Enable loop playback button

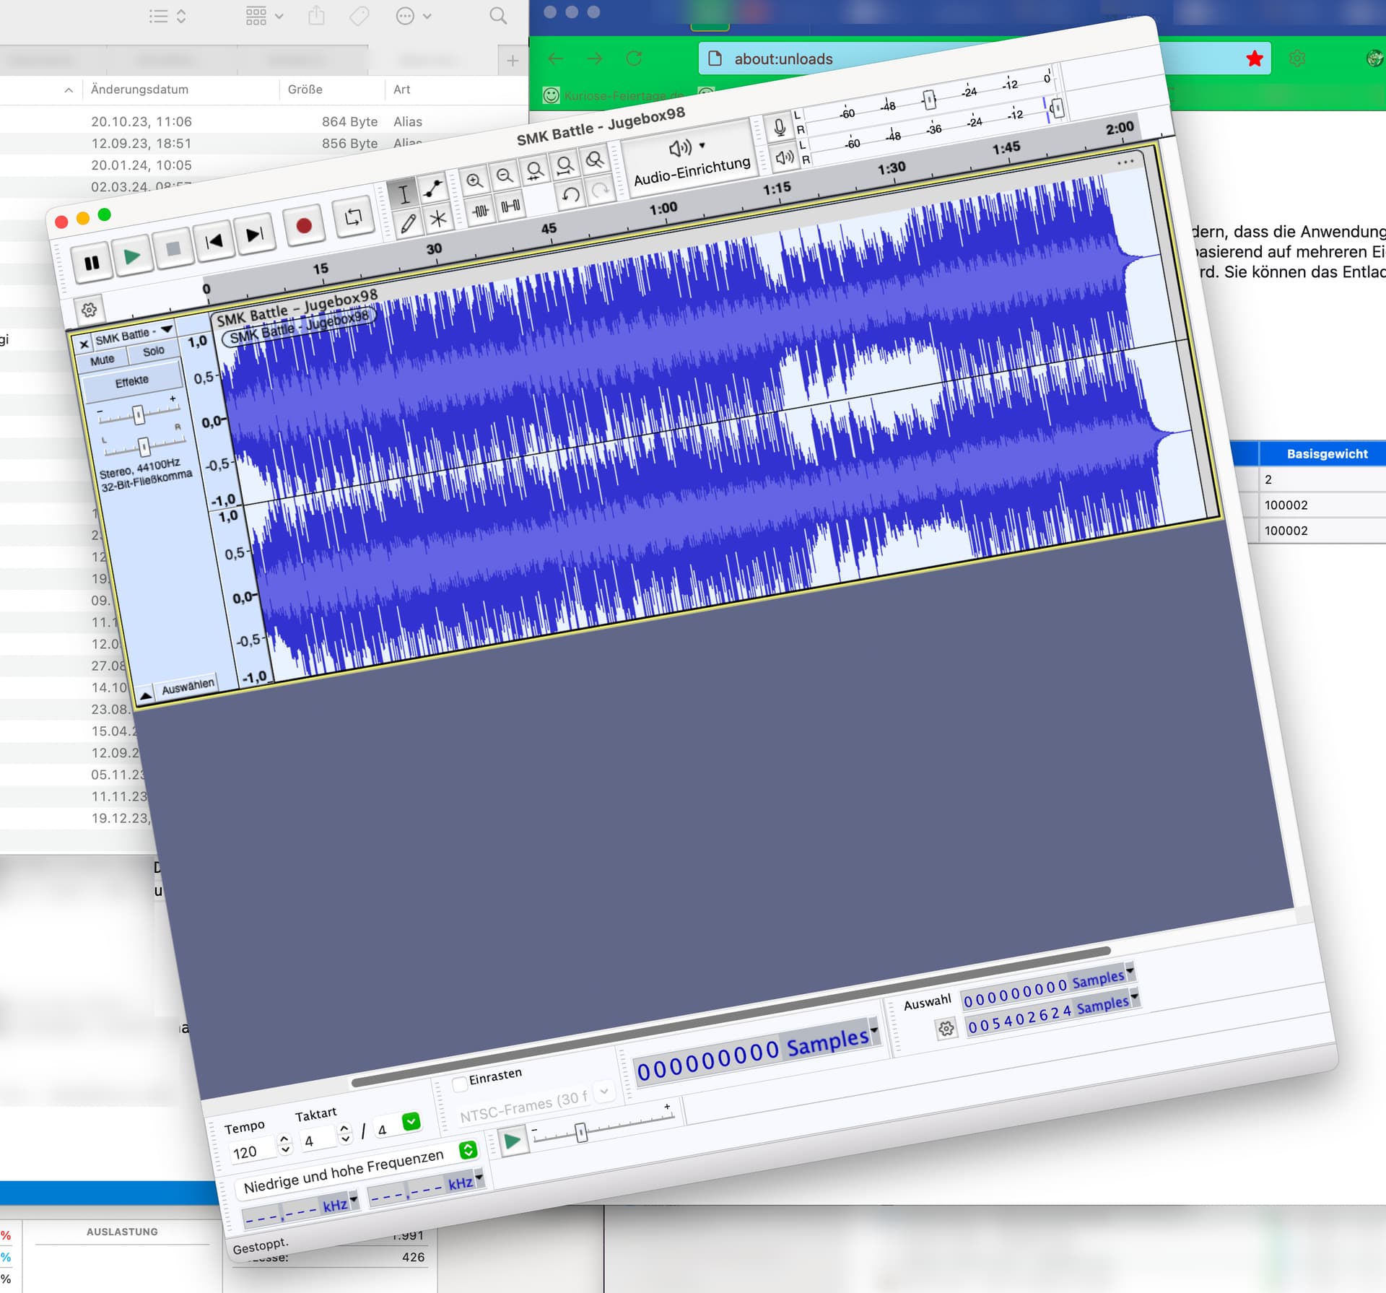click(353, 217)
